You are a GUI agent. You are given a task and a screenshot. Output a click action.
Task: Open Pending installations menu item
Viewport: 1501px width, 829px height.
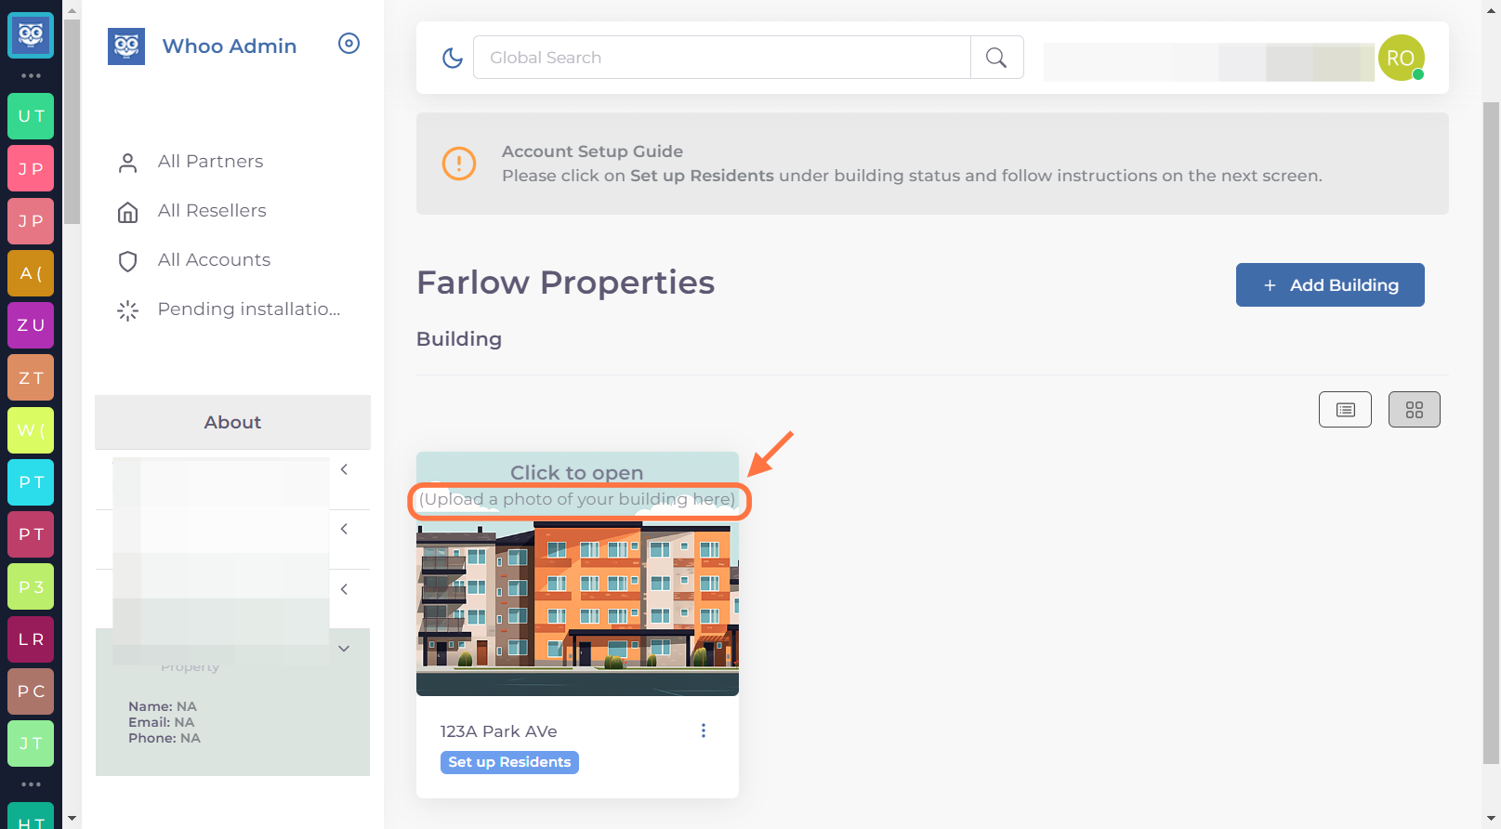230,309
